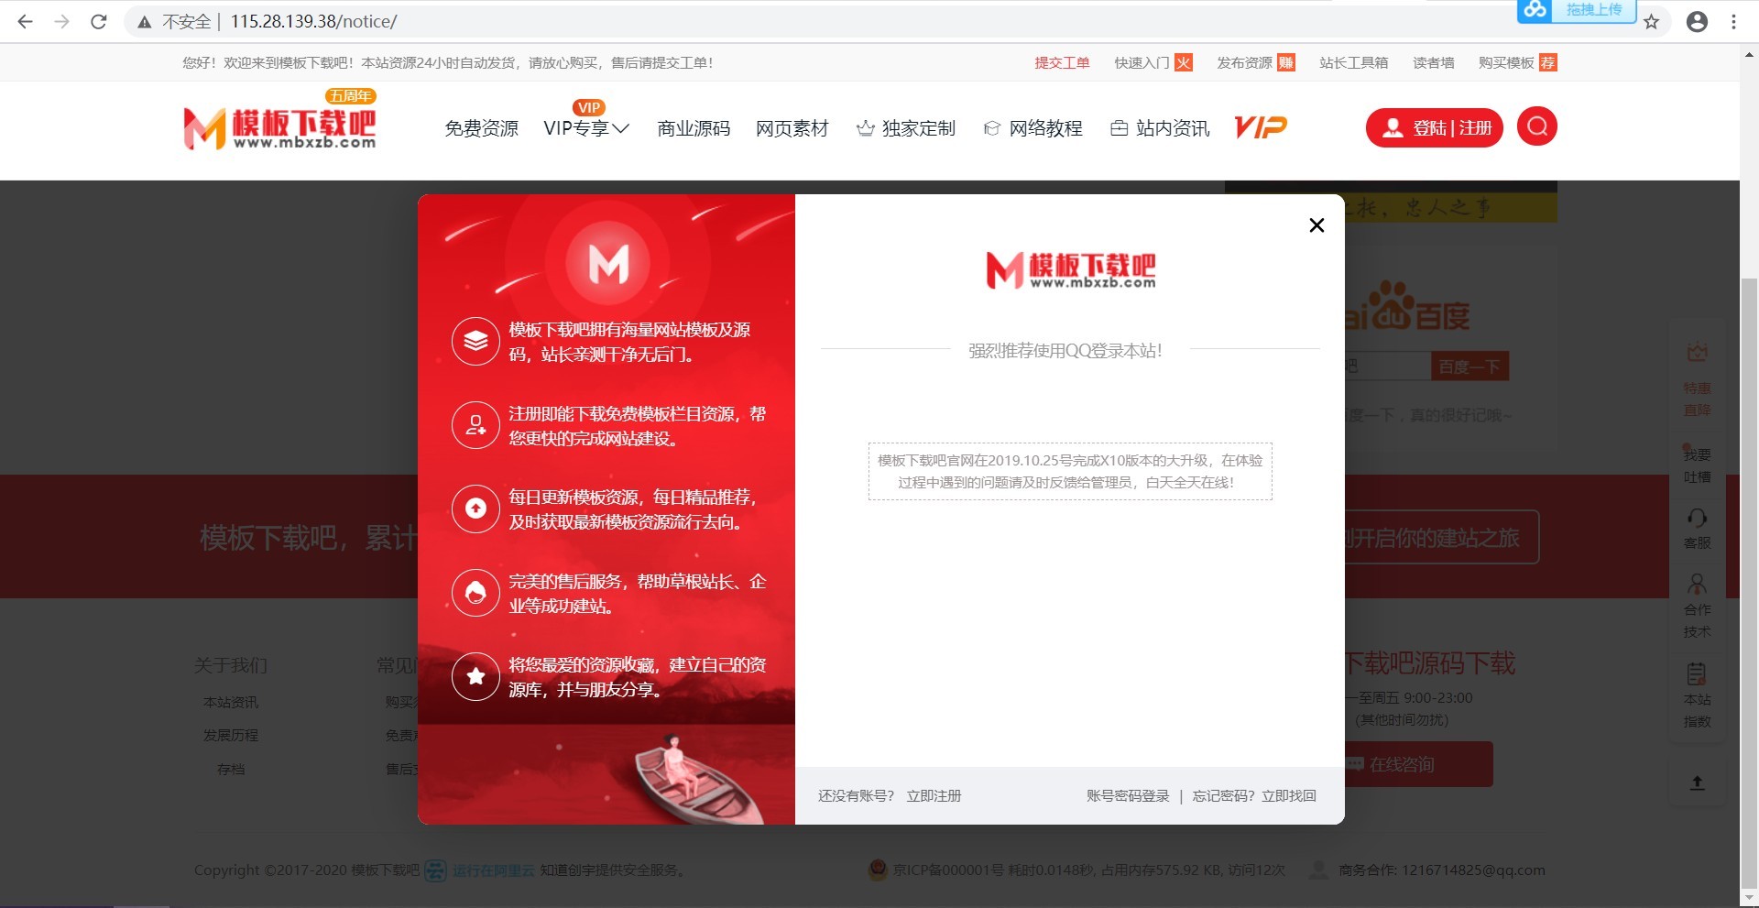Click the star favorites icon in red panel

[475, 676]
